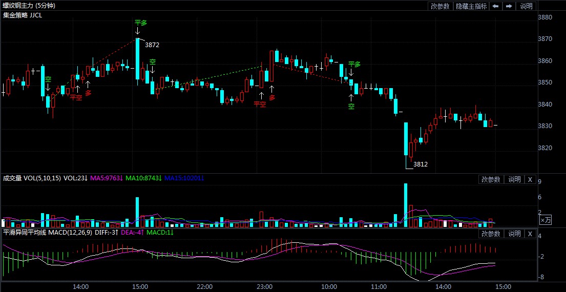The image size is (566, 292).
Task: Open 改参数 for the main chart
Action: 440,6
